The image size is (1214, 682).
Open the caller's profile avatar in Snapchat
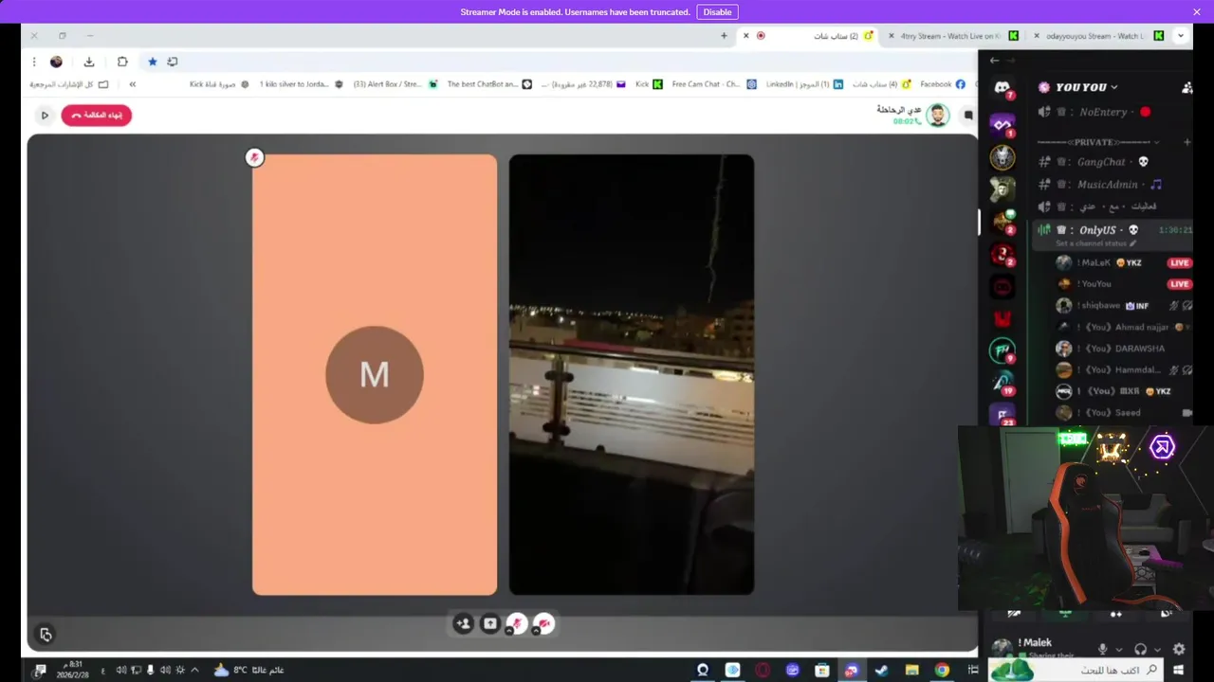937,116
